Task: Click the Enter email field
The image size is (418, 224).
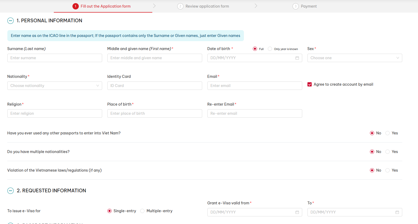Action: tap(254, 86)
